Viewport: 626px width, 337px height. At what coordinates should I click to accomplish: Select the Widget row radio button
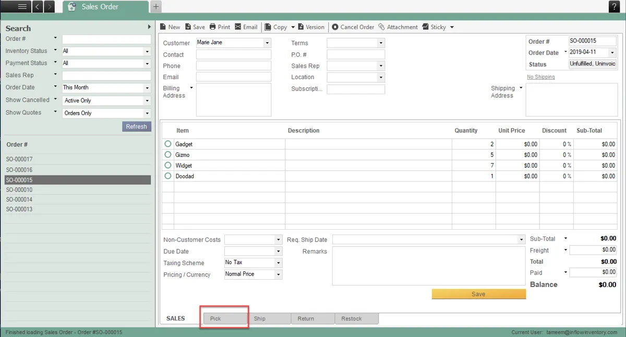[x=168, y=166]
